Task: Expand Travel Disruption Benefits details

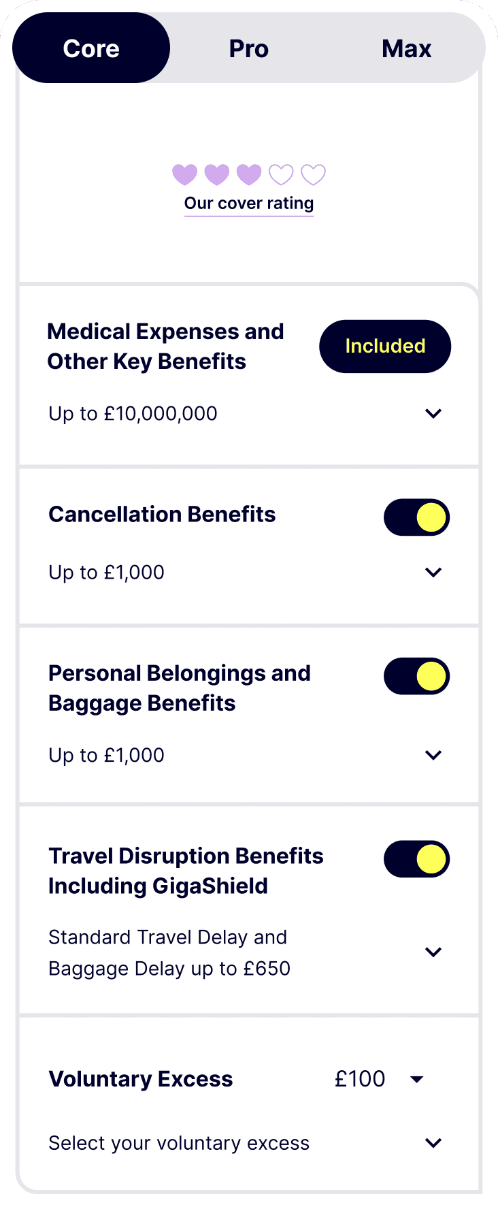Action: [433, 952]
